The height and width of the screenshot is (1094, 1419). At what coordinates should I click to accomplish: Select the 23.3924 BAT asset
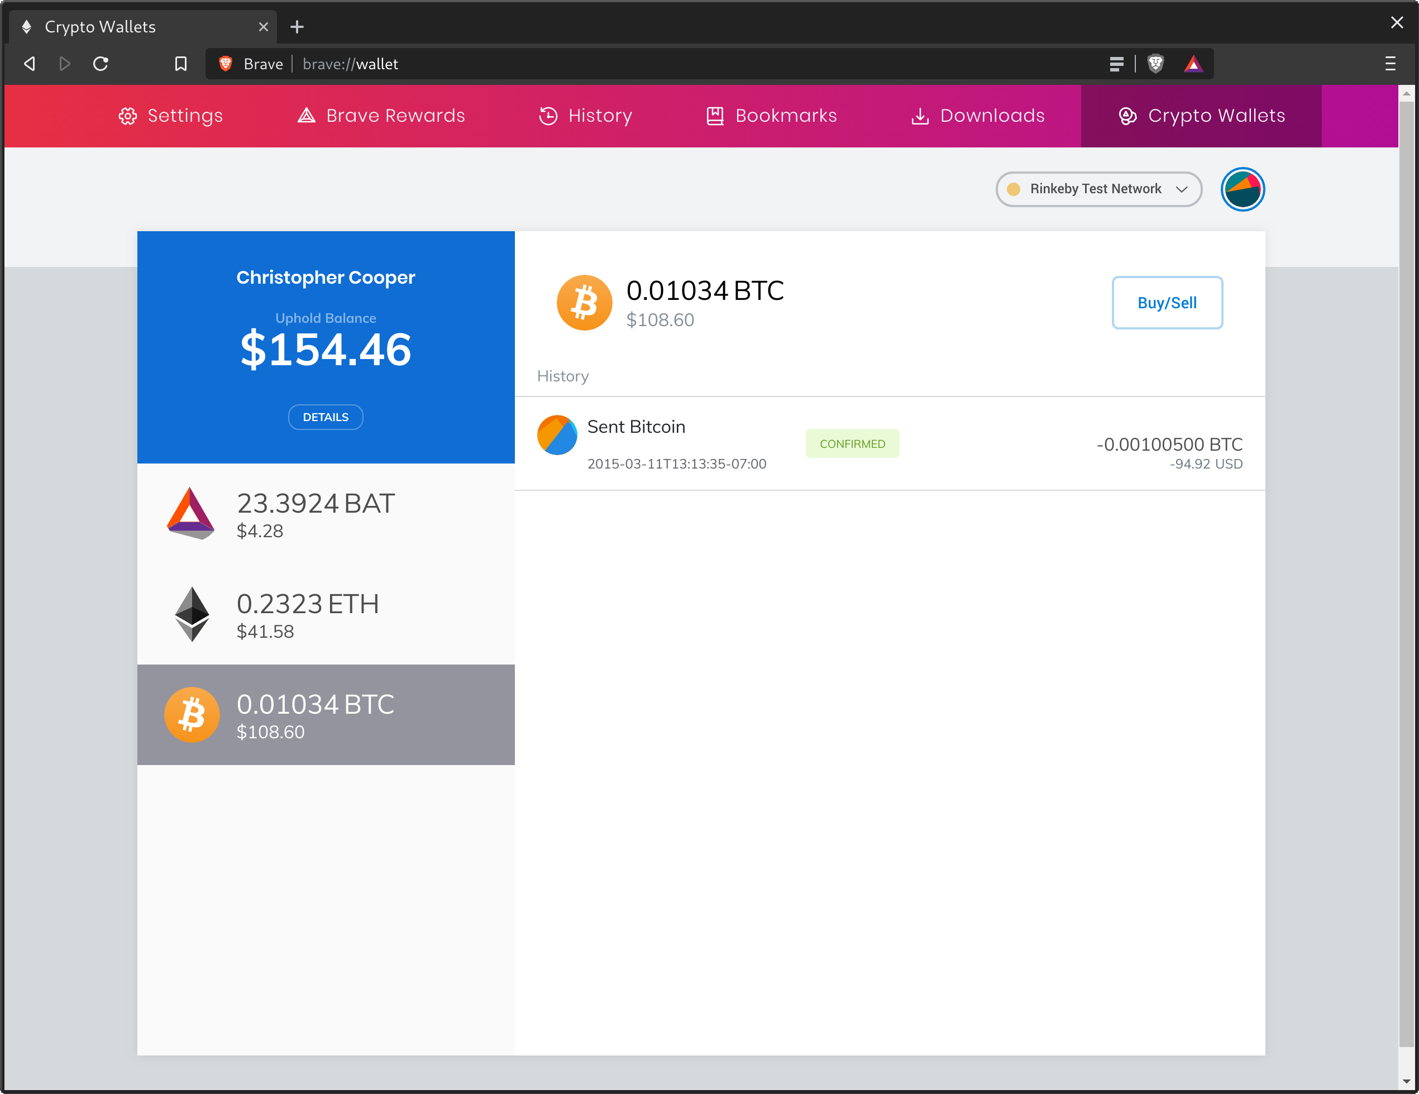click(x=326, y=514)
